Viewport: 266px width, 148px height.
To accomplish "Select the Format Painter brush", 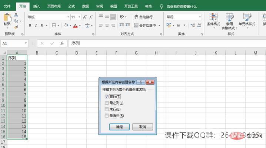I will pos(16,27).
